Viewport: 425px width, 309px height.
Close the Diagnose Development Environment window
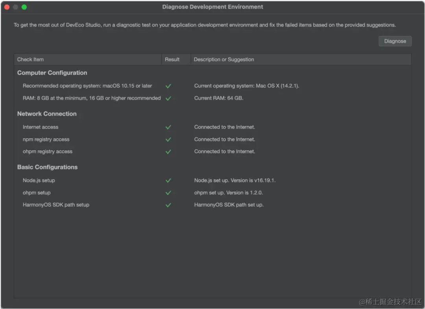pyautogui.click(x=7, y=7)
